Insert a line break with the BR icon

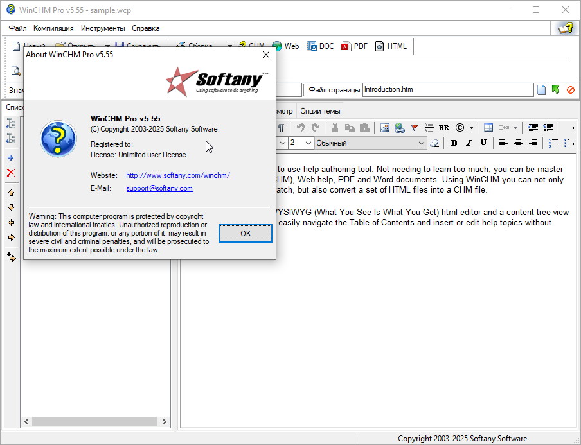pos(444,128)
